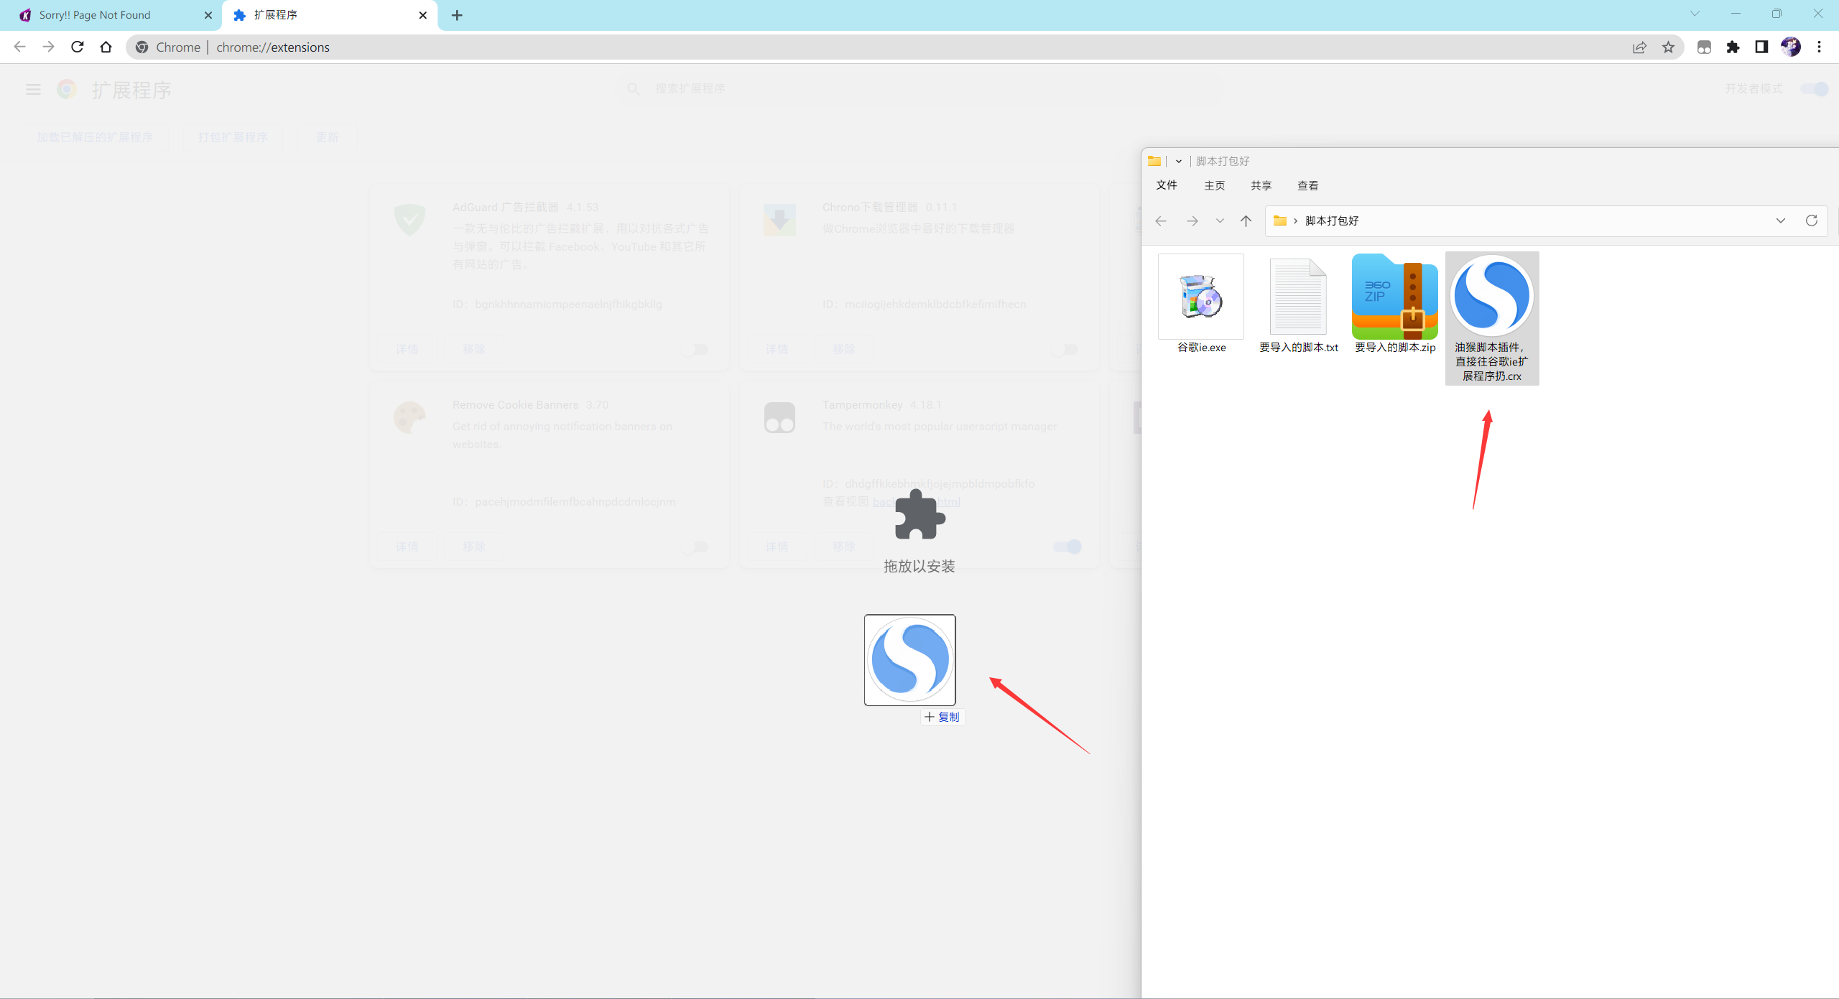Toggle the Chrome side panel icon
The height and width of the screenshot is (999, 1839).
[1761, 47]
